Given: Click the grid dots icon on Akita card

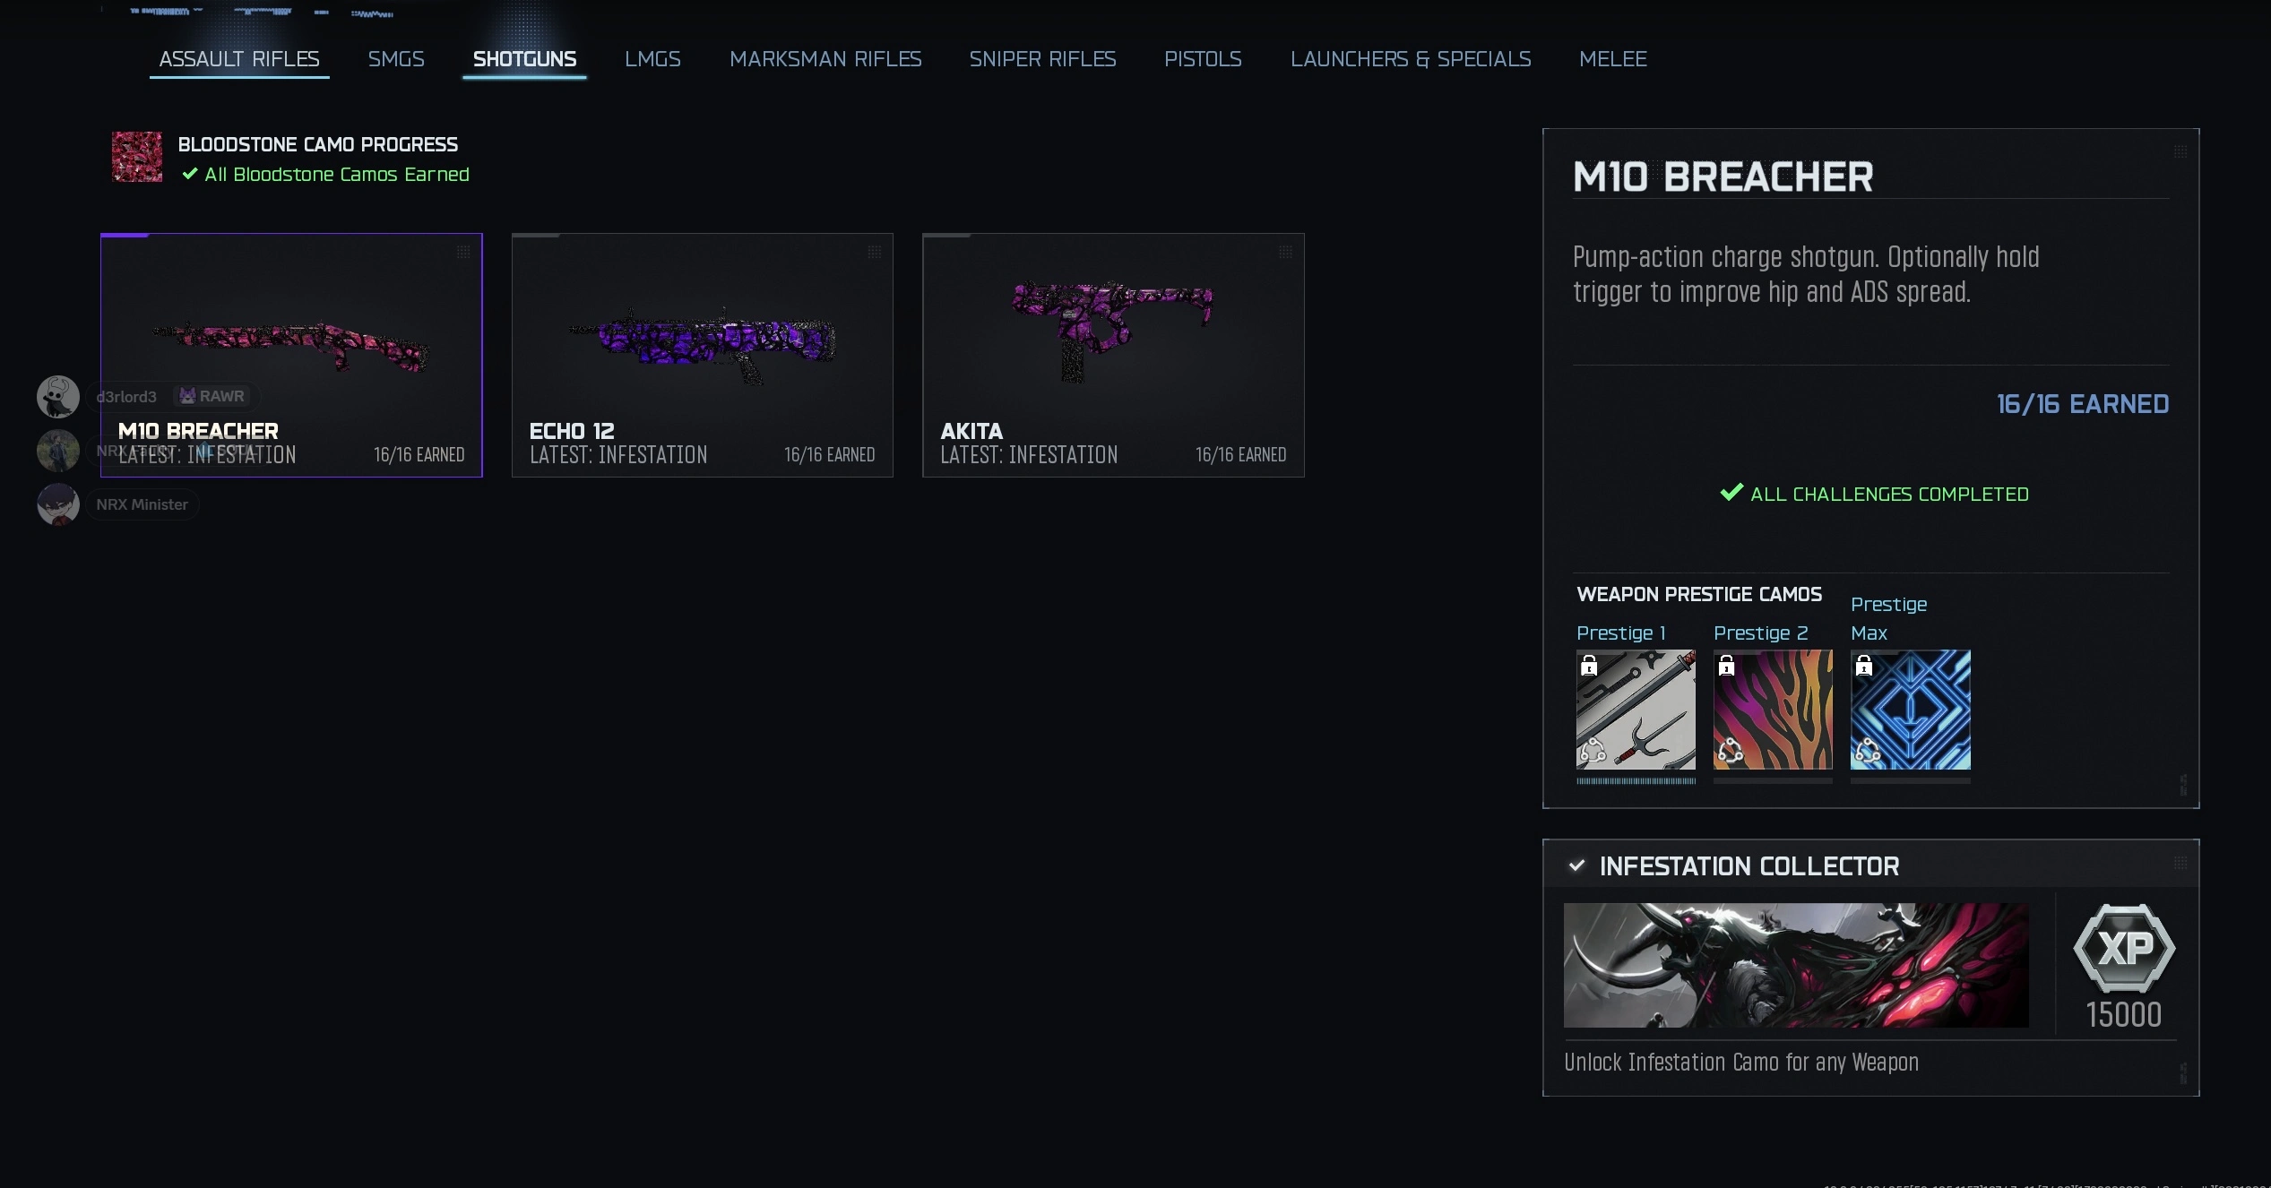Looking at the screenshot, I should tap(1285, 252).
